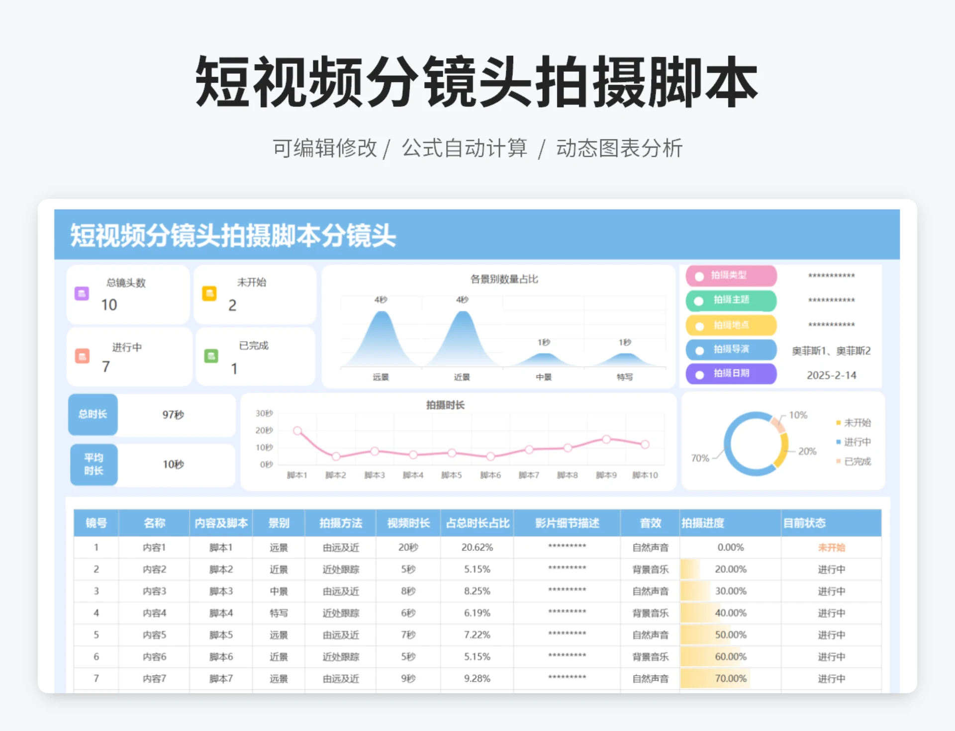Image resolution: width=955 pixels, height=731 pixels.
Task: Click the 已完成 green stat icon
Action: 211,357
